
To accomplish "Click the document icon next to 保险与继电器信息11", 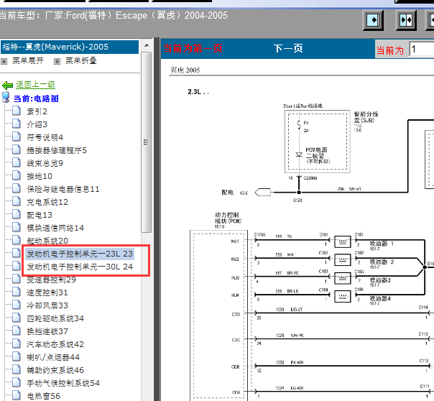I will 17,188.
